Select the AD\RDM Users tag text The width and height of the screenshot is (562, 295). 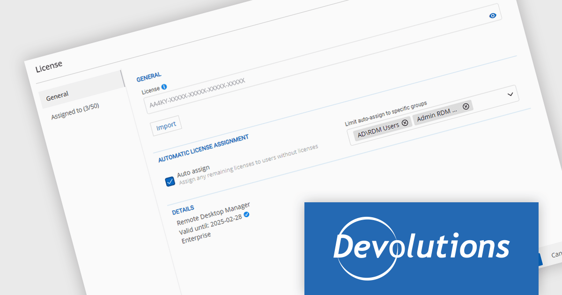[x=378, y=129]
